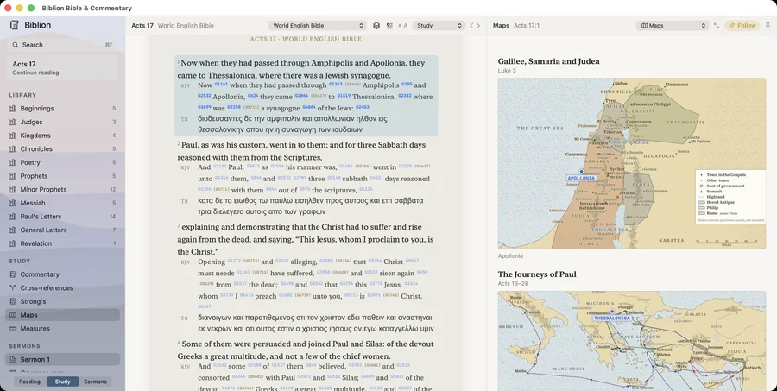Image resolution: width=777 pixels, height=391 pixels.
Task: Expand the Maps pane with diagonal arrows icon
Action: point(717,26)
